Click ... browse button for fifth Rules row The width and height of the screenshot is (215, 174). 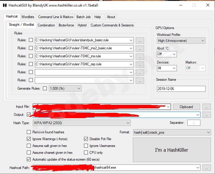[140, 72]
